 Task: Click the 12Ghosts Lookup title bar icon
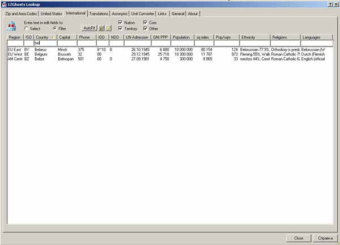coord(4,5)
